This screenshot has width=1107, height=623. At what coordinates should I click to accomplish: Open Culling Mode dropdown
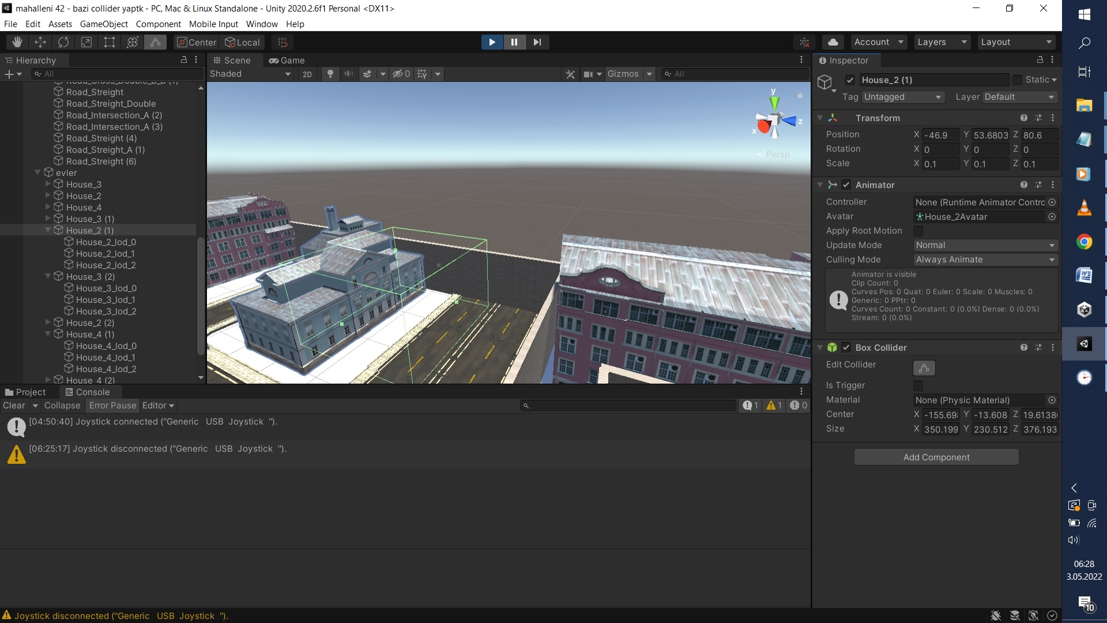[x=986, y=260]
